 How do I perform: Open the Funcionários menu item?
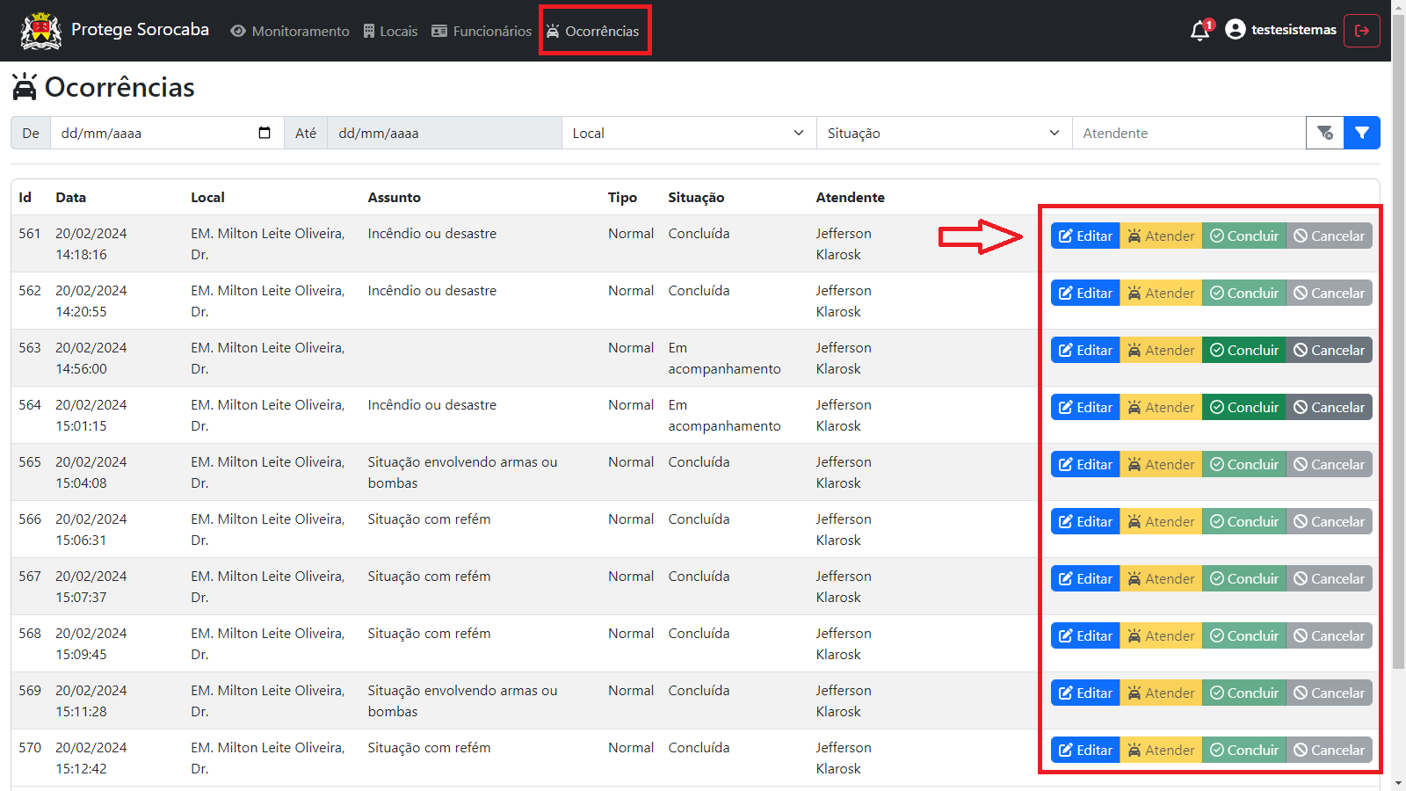tap(482, 31)
